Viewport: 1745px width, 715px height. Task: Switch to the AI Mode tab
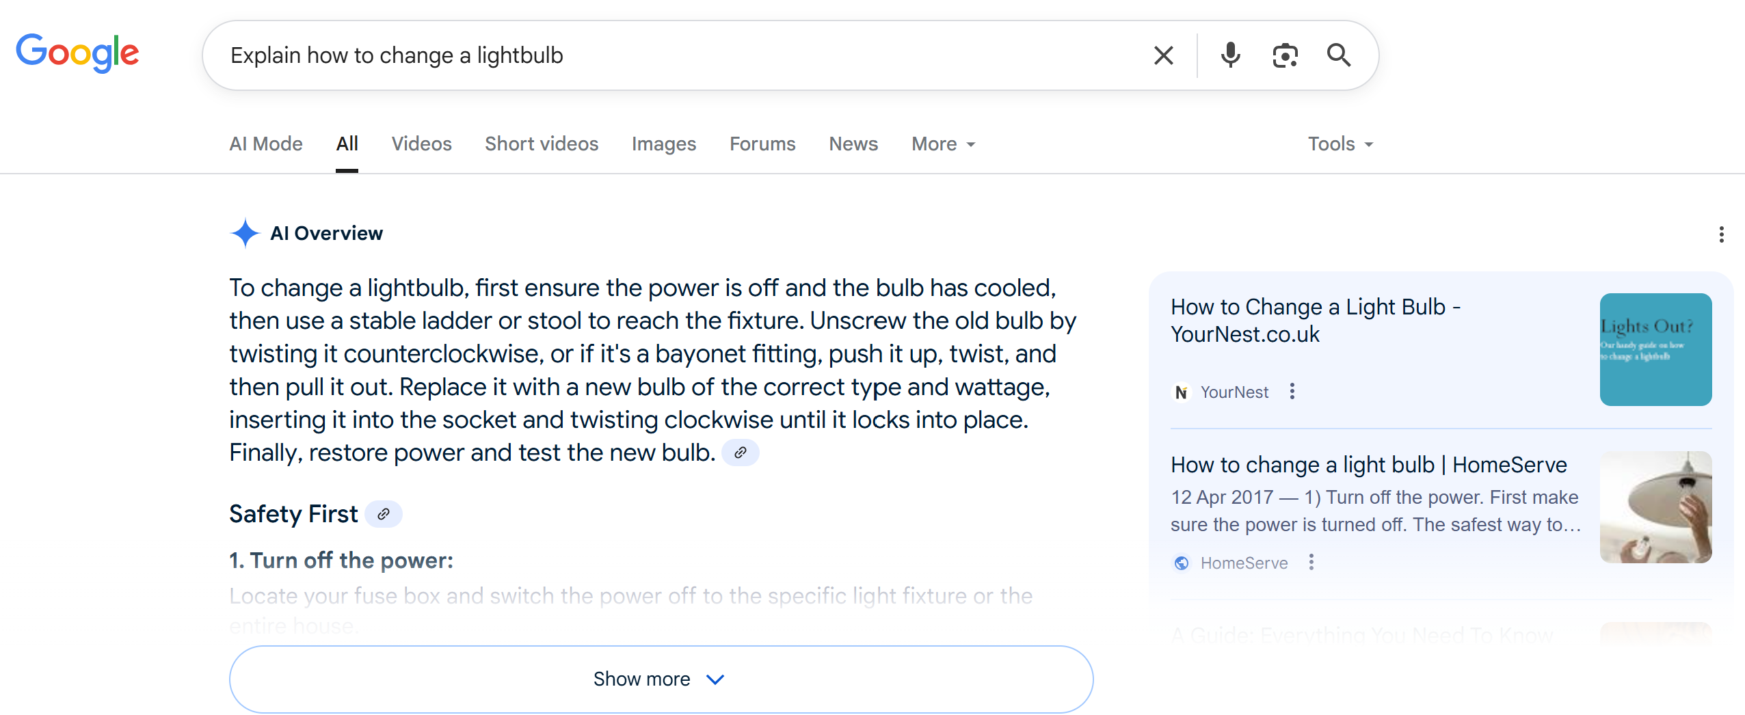266,144
